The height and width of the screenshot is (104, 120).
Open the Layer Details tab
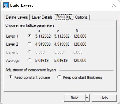[42, 17]
